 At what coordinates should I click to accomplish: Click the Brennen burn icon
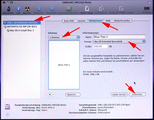[27, 9]
